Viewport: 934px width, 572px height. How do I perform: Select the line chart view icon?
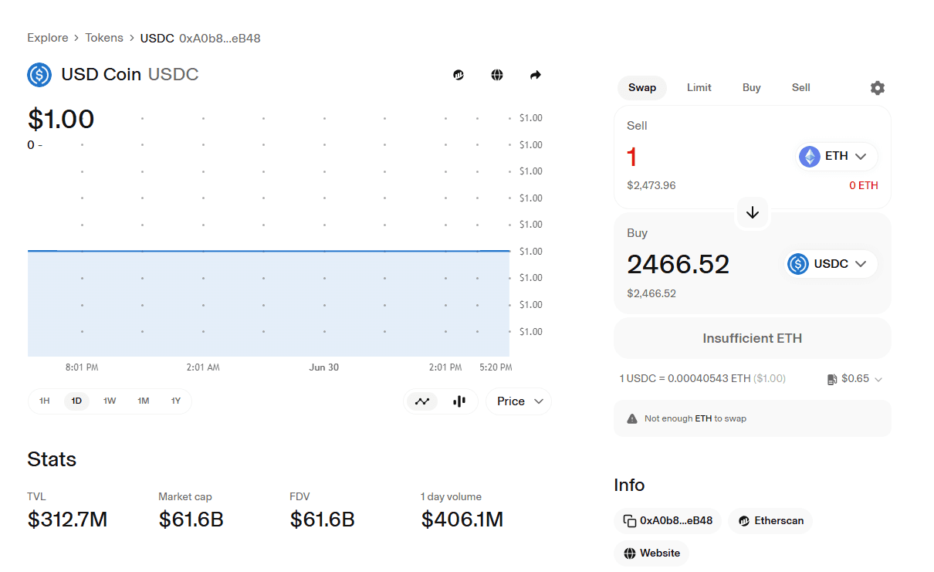[x=422, y=401]
